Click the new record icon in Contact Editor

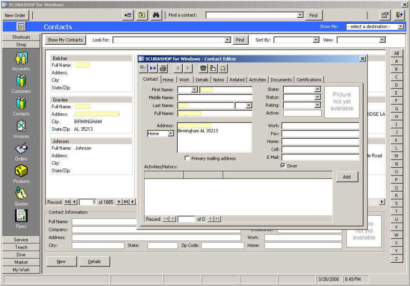tap(153, 68)
